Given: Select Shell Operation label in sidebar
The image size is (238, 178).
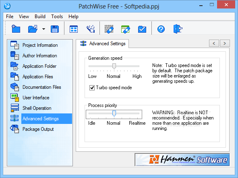Looking at the screenshot, I should 37,108.
